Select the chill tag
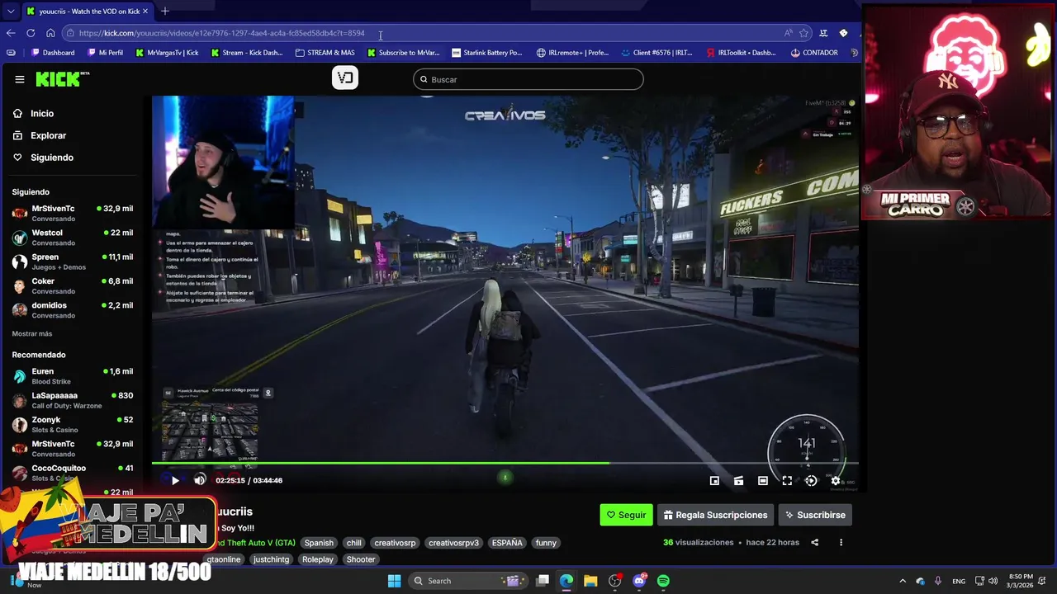 click(354, 543)
